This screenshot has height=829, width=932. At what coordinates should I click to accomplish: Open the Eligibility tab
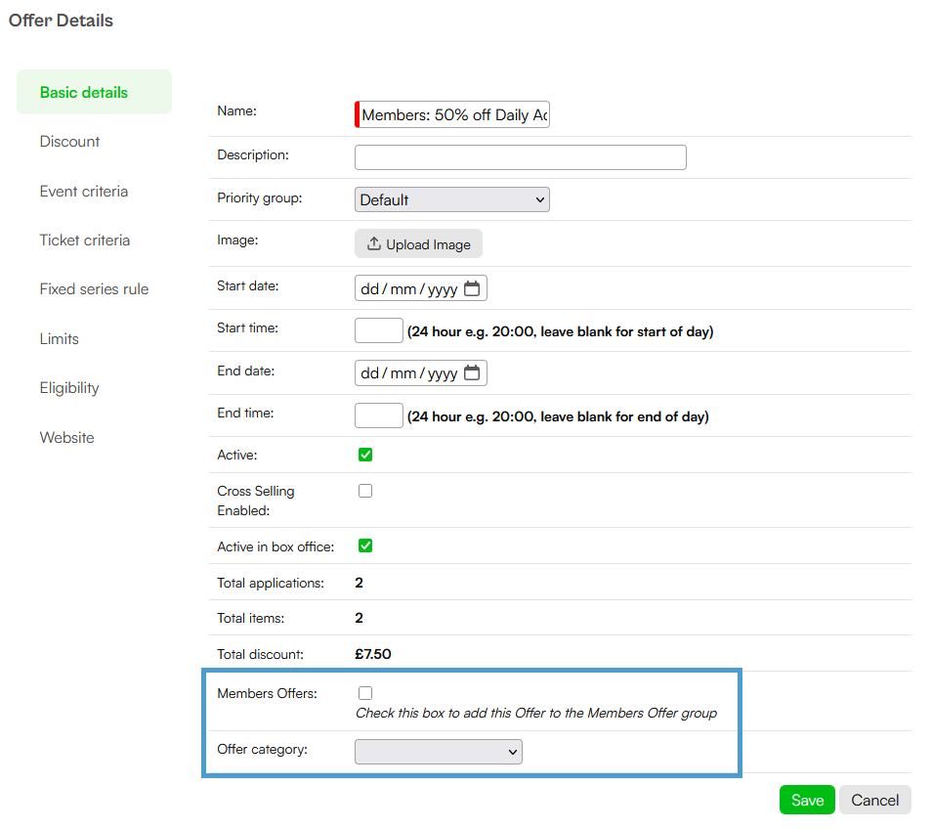click(x=69, y=388)
